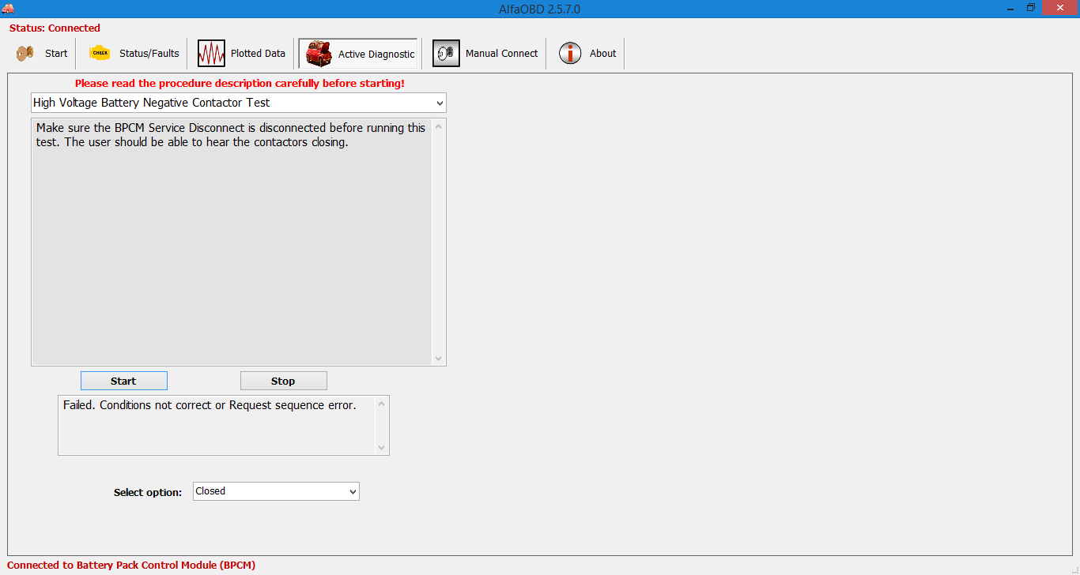
Task: Click the result box scroll-down arrow
Action: (x=382, y=448)
